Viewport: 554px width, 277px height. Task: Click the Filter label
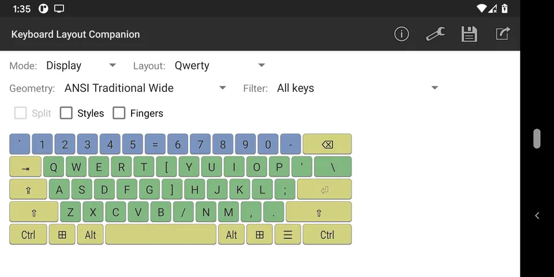[x=256, y=89]
